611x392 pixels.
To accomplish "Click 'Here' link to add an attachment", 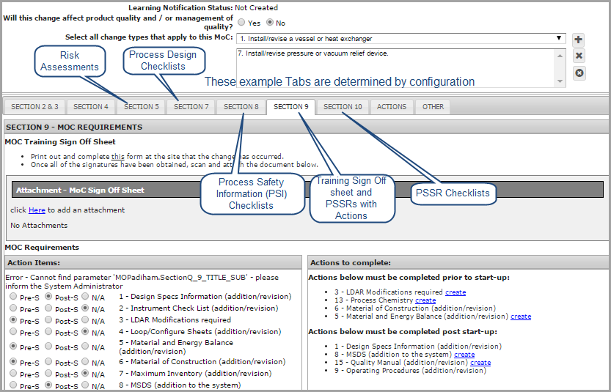I will coord(37,210).
